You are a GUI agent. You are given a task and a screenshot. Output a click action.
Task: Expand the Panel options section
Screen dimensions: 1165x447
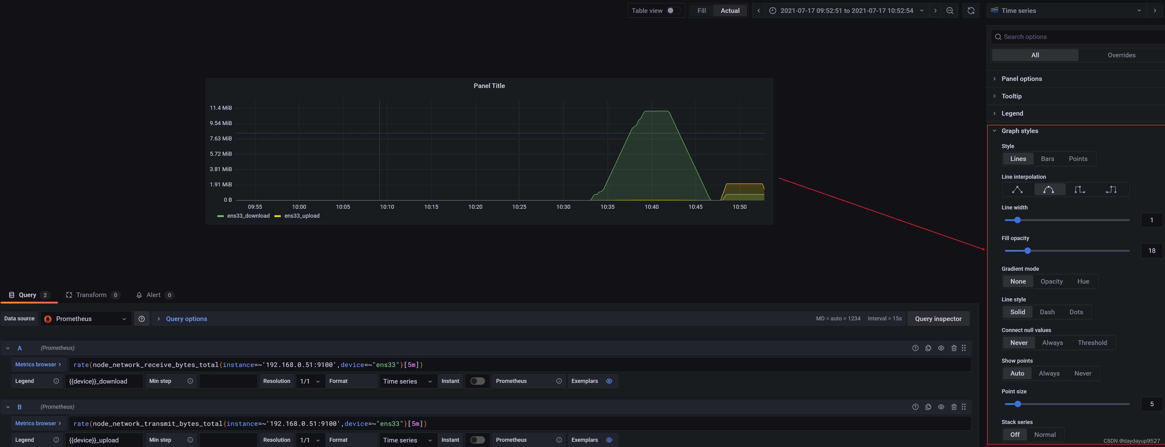coord(1021,79)
